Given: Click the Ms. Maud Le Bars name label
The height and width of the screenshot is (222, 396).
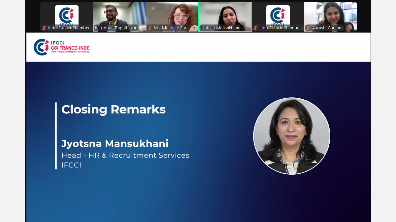Looking at the screenshot, I should (x=171, y=28).
